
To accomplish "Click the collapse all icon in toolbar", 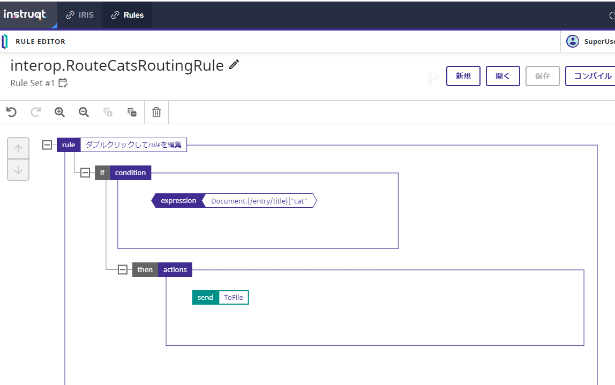I will (x=132, y=112).
